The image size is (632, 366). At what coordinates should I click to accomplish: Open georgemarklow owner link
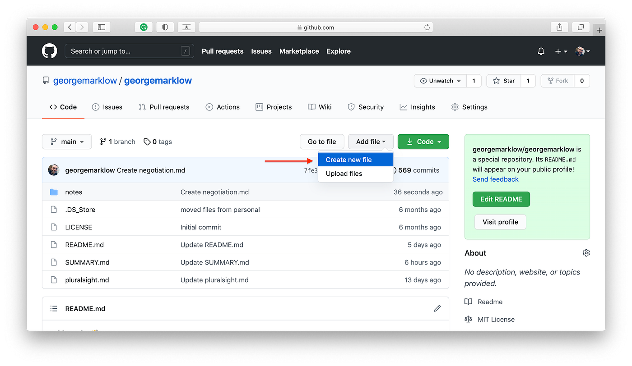(x=85, y=81)
